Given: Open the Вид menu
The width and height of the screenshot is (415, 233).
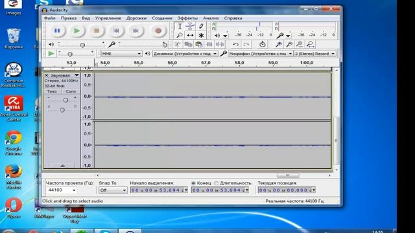Looking at the screenshot, I should tap(86, 18).
